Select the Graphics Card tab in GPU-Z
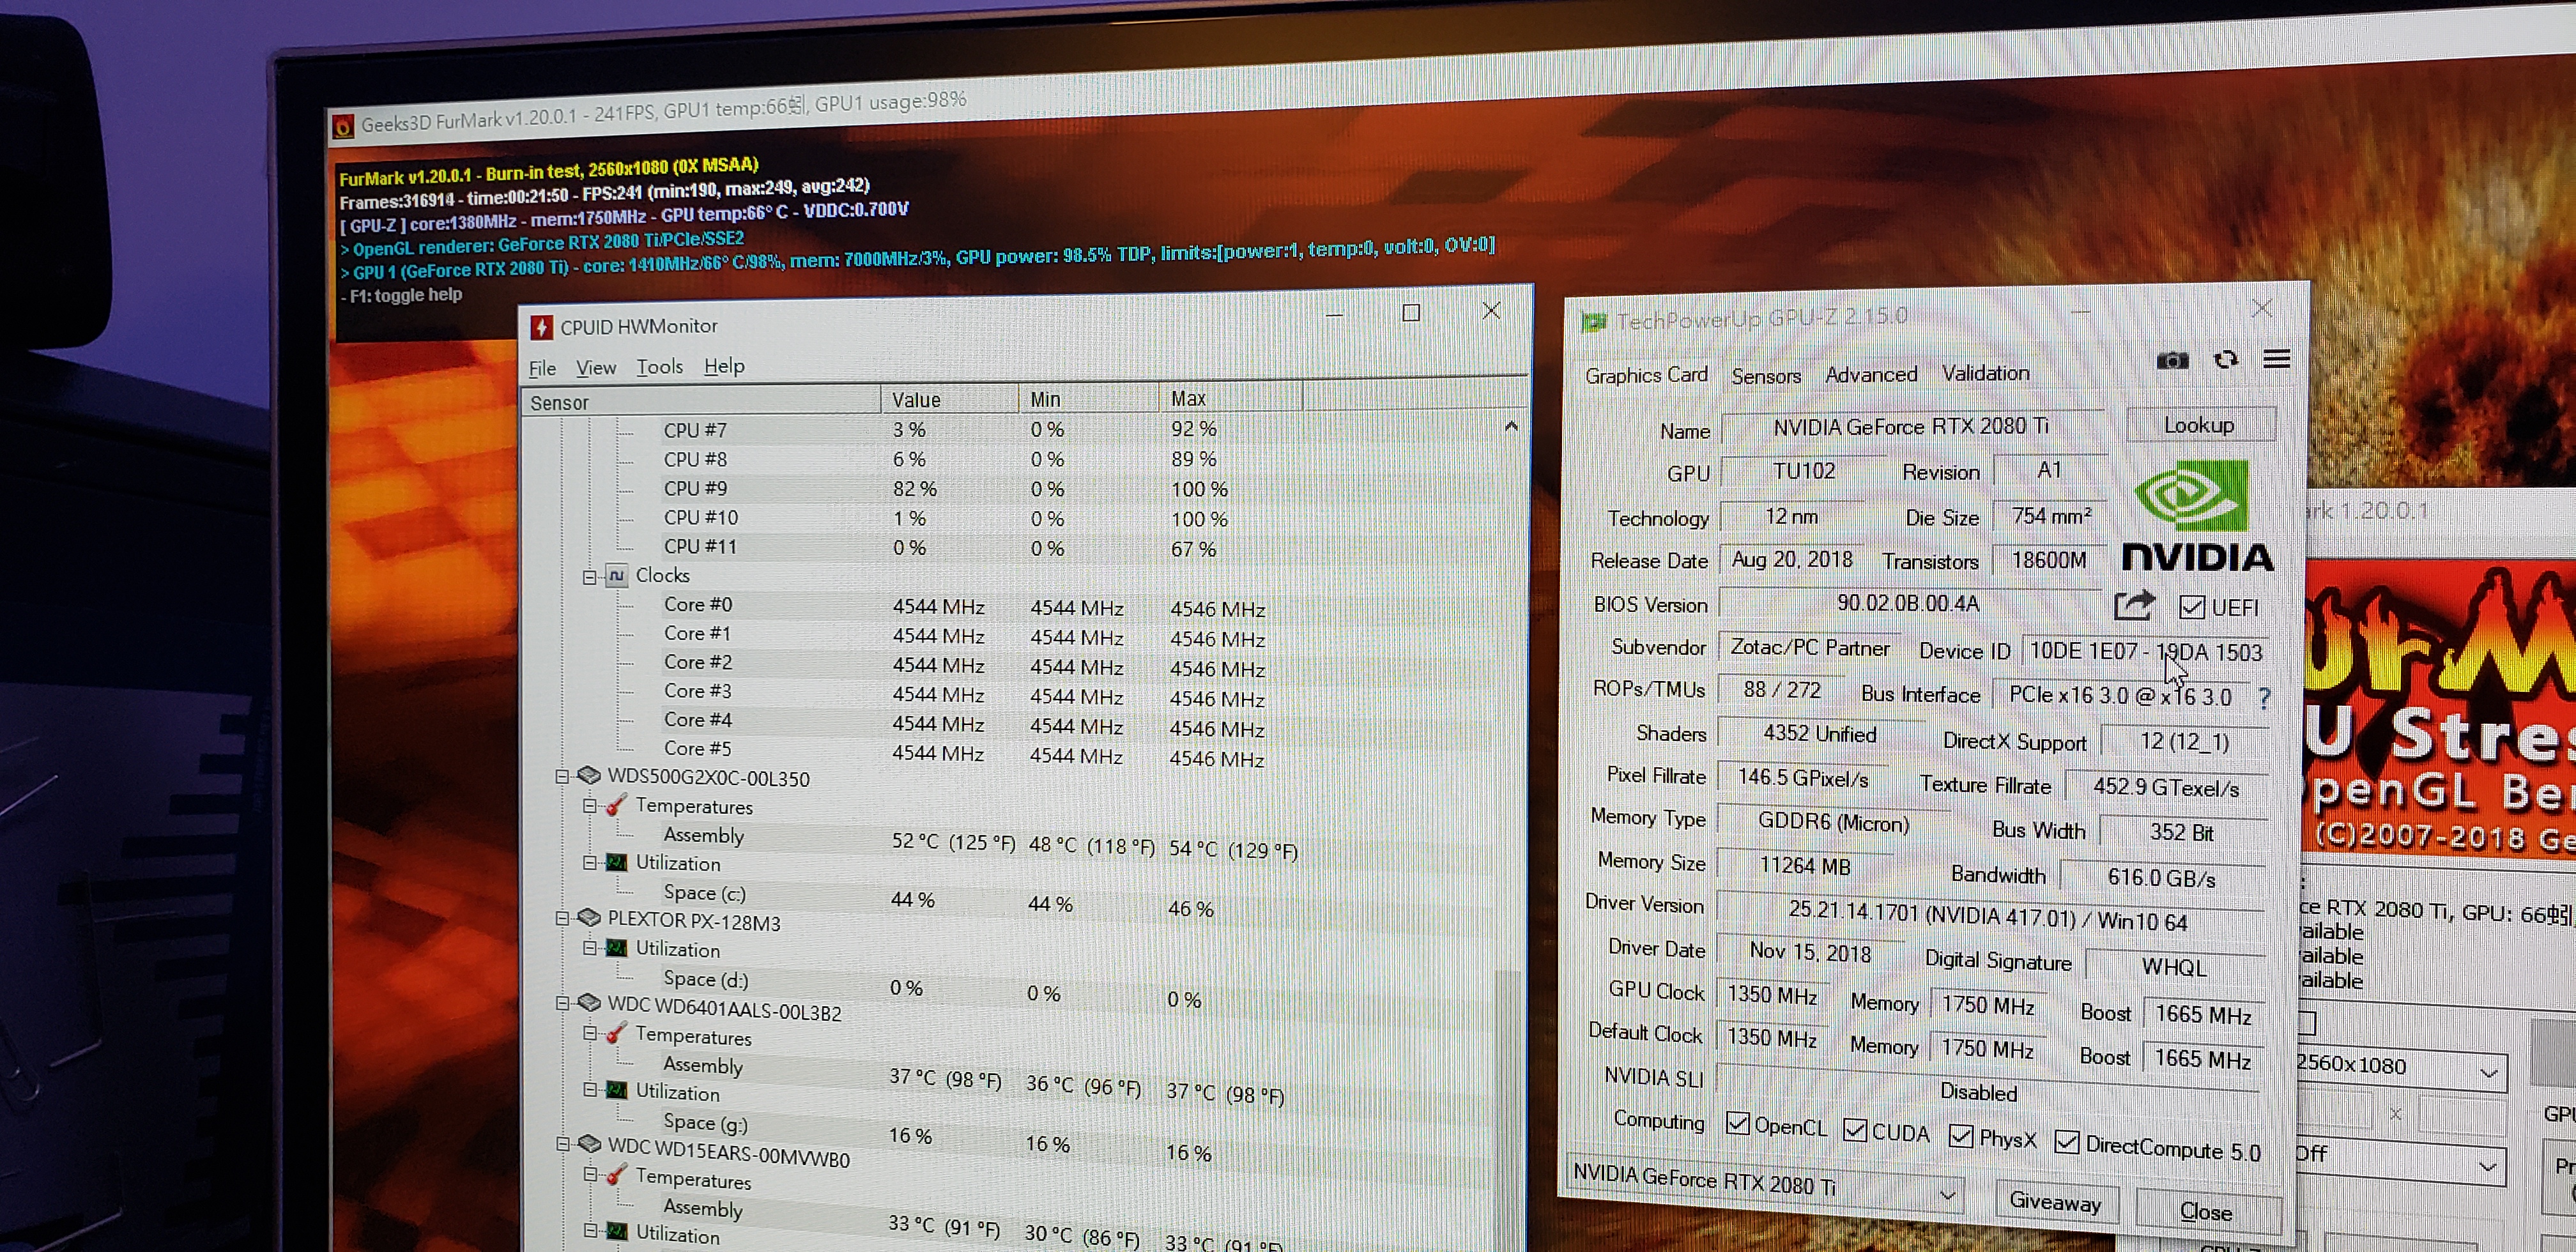This screenshot has height=1252, width=2576. point(1646,375)
